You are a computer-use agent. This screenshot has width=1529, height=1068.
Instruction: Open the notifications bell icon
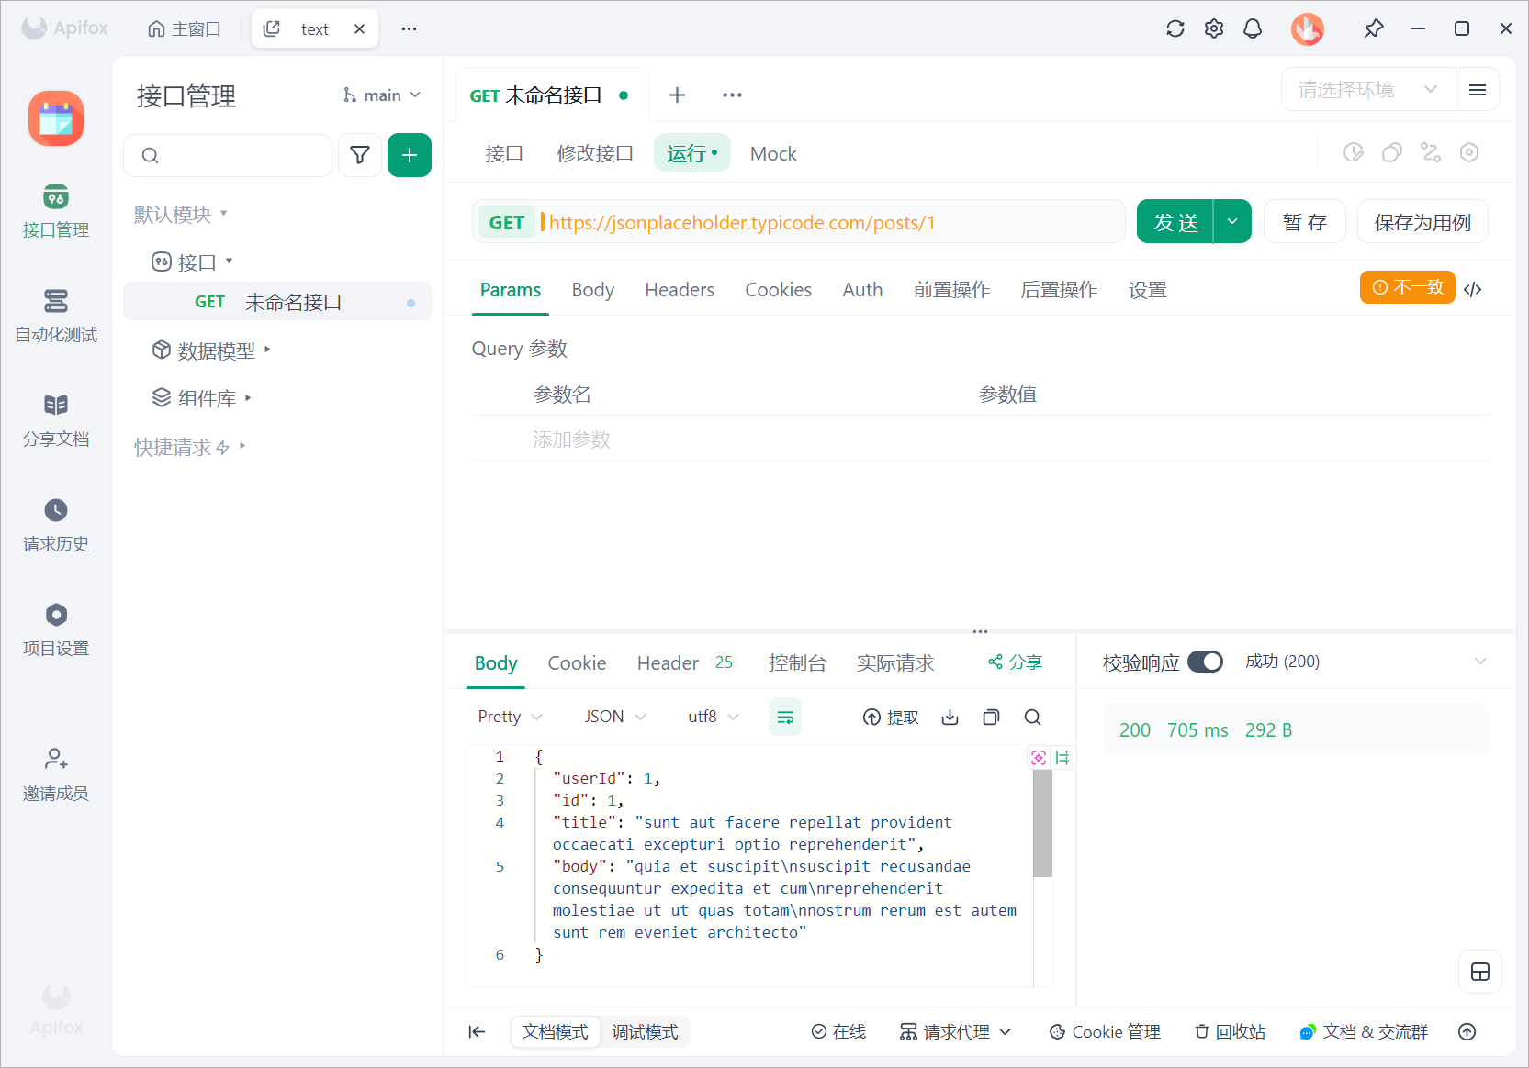(x=1252, y=28)
